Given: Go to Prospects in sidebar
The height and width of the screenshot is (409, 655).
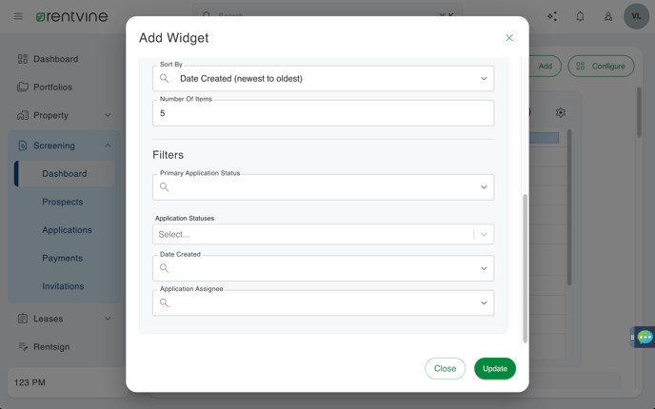Looking at the screenshot, I should [63, 202].
